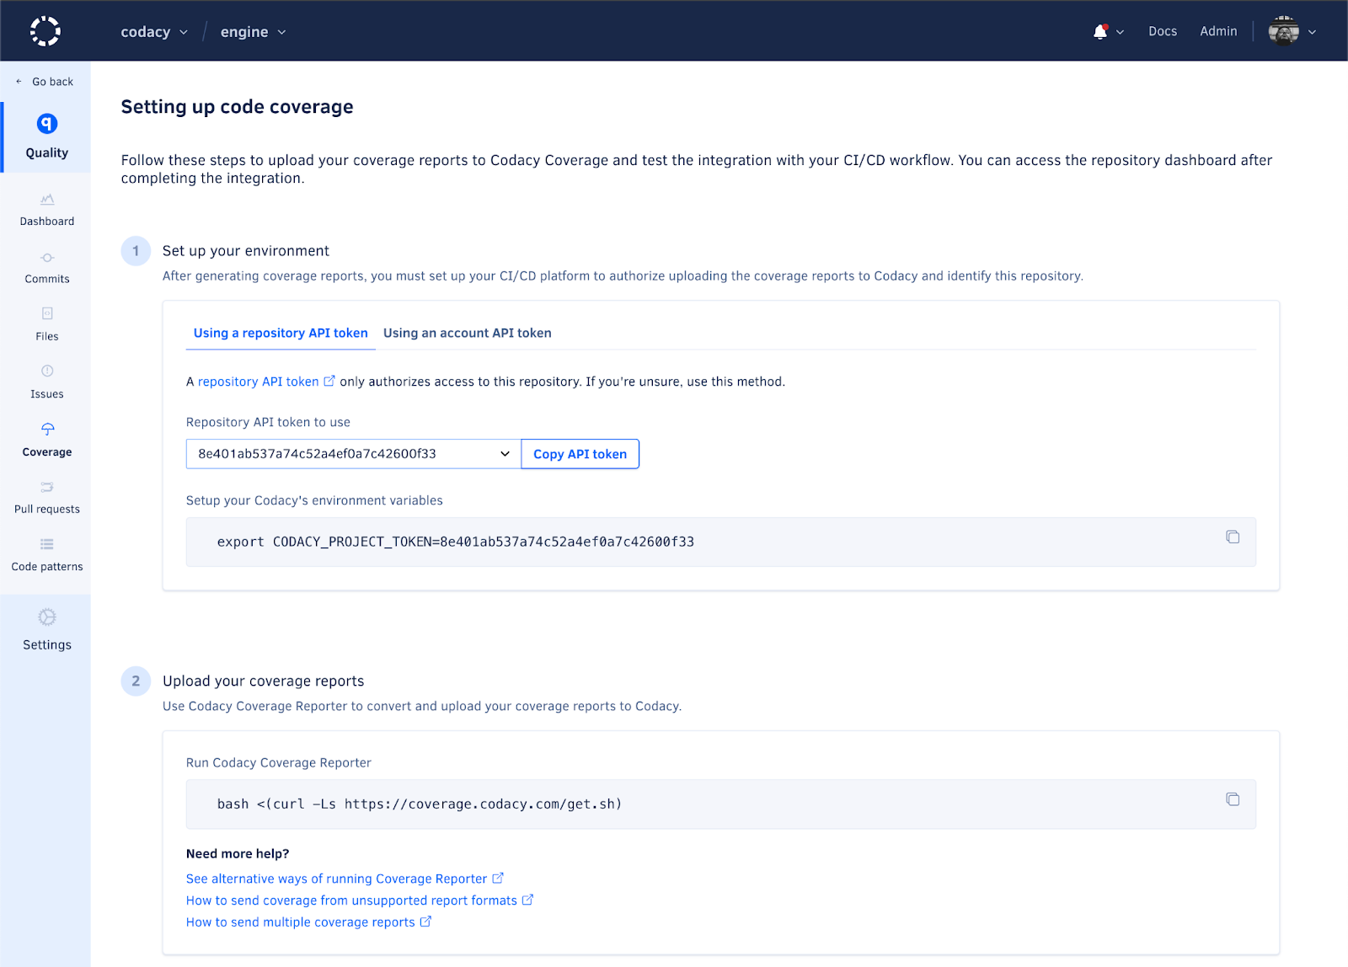The image size is (1348, 967).
Task: Open Admin in the top bar
Action: (1218, 31)
